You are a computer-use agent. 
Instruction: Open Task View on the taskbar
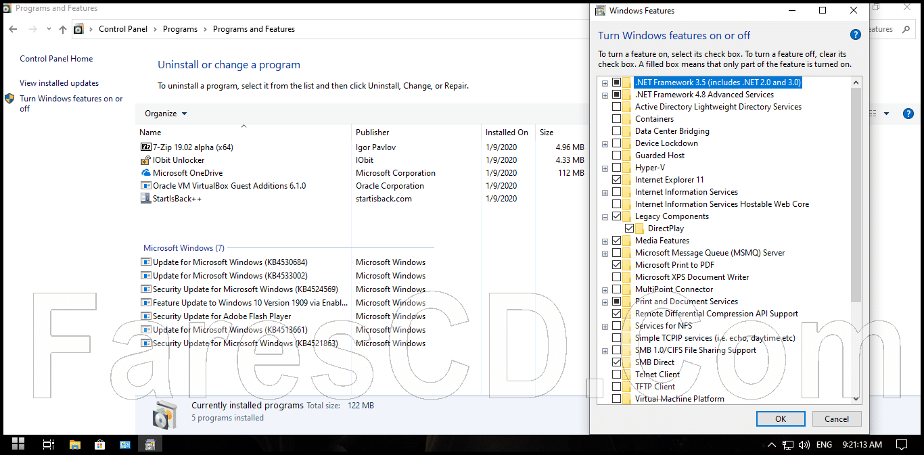[x=48, y=444]
